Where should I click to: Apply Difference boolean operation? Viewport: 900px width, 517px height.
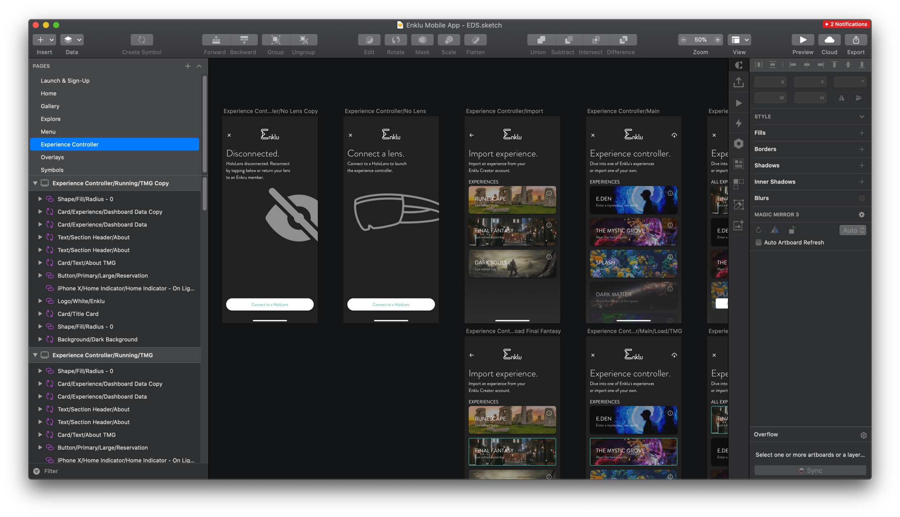click(x=624, y=40)
